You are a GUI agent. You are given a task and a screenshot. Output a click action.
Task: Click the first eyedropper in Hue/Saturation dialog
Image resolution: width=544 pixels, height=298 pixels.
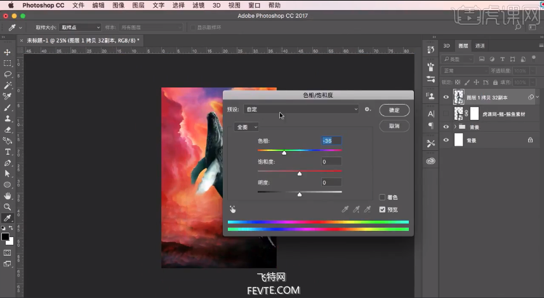345,209
